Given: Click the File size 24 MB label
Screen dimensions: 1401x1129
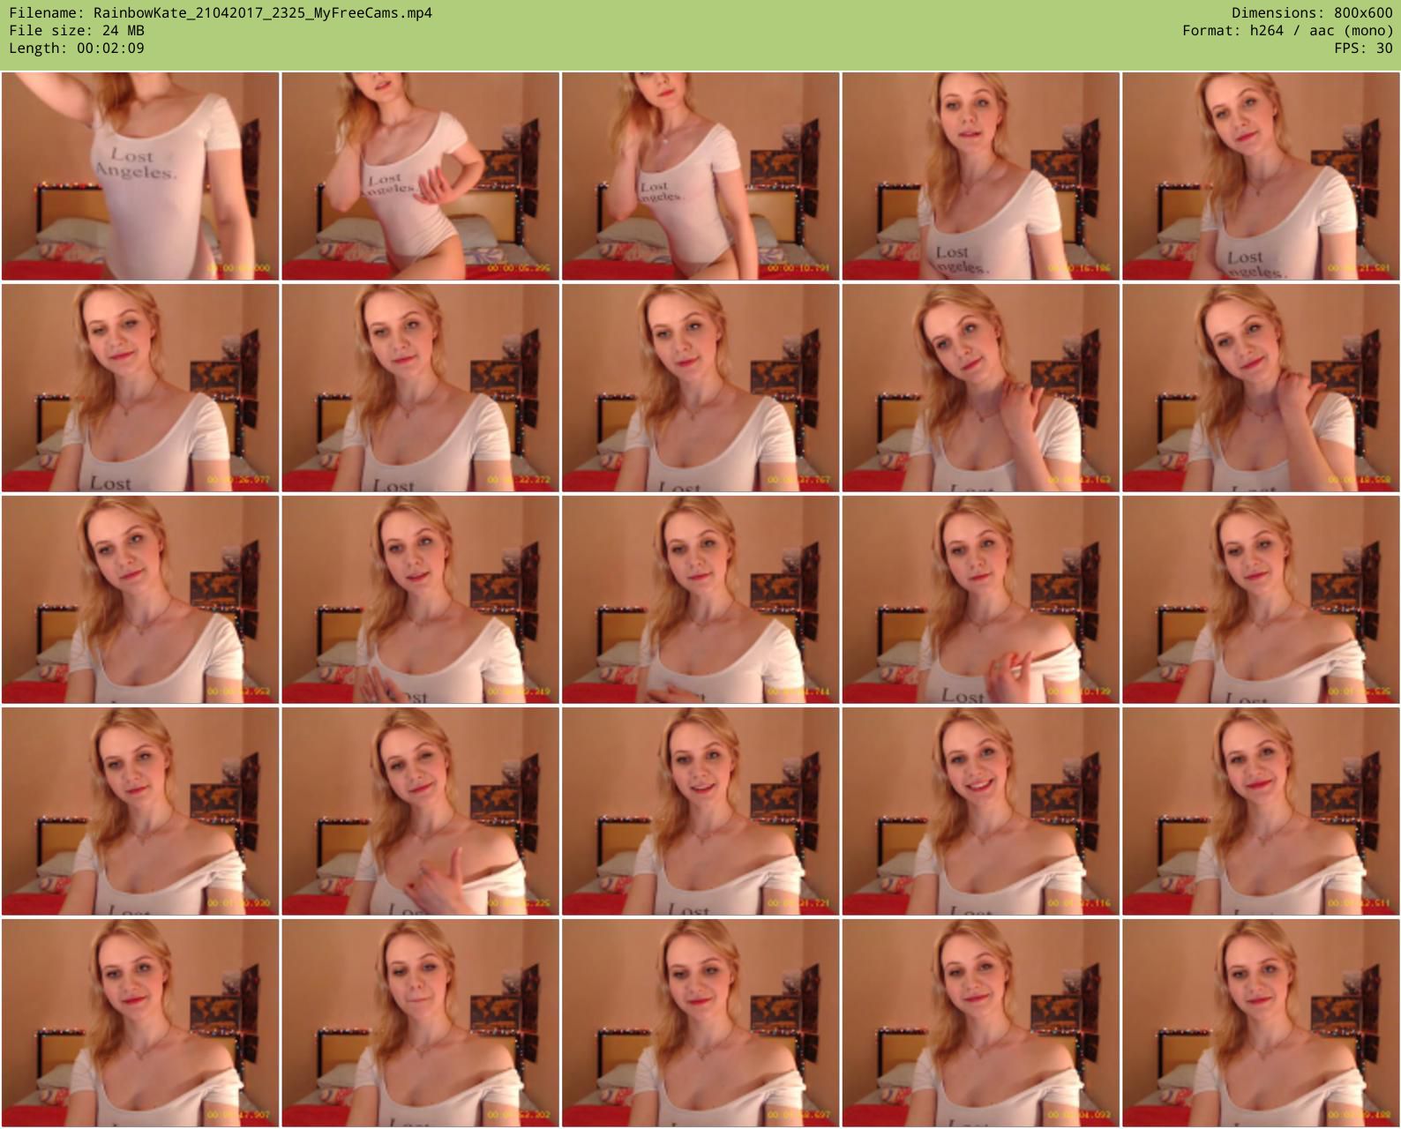Looking at the screenshot, I should 77,31.
